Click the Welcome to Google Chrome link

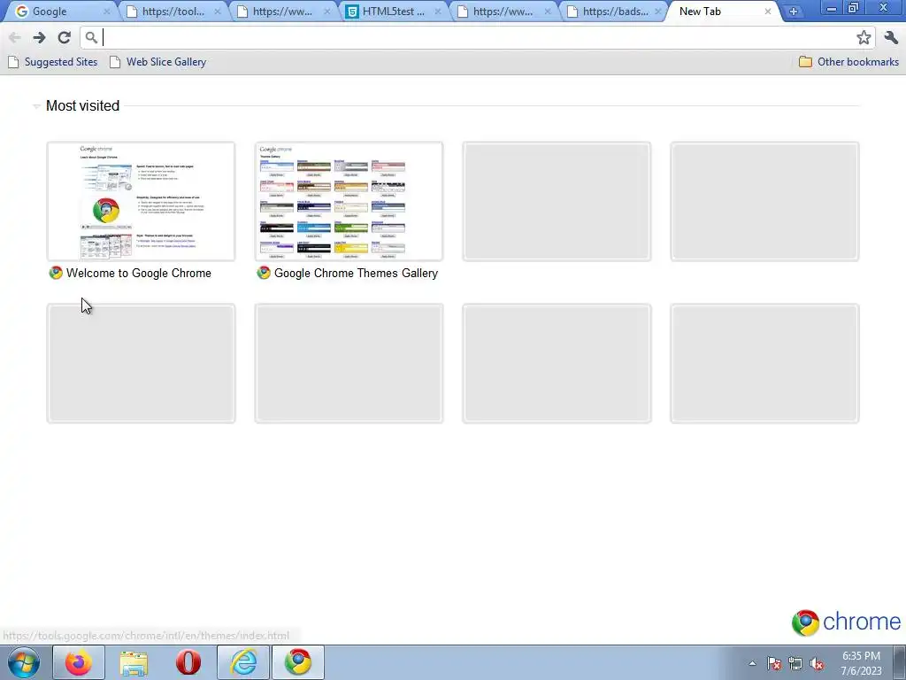pyautogui.click(x=139, y=273)
